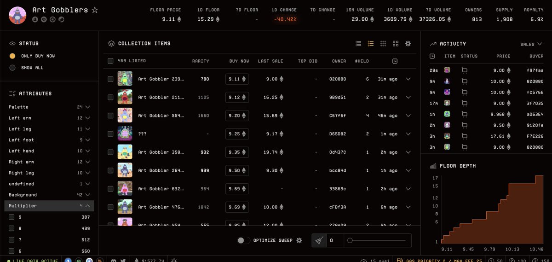The height and width of the screenshot is (262, 552).
Task: Sort items by Owner column
Action: pyautogui.click(x=339, y=61)
